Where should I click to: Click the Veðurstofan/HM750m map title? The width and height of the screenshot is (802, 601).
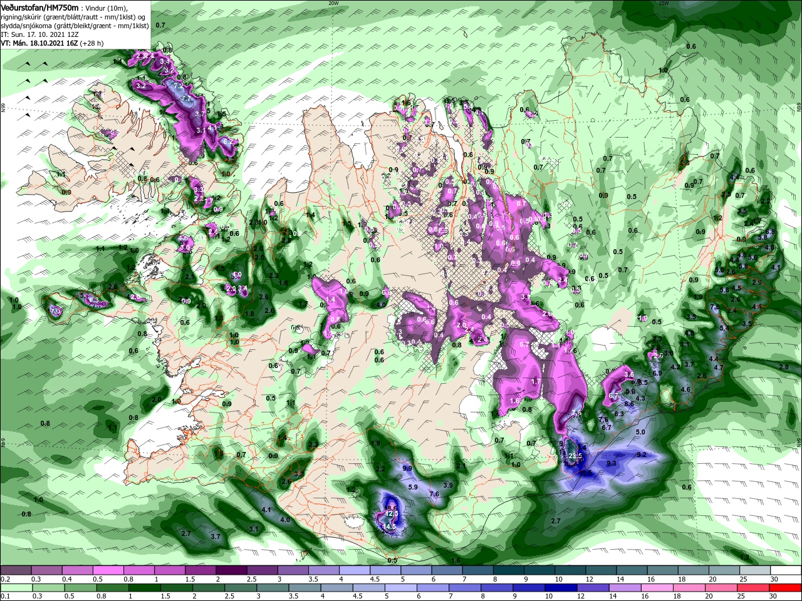tap(39, 7)
